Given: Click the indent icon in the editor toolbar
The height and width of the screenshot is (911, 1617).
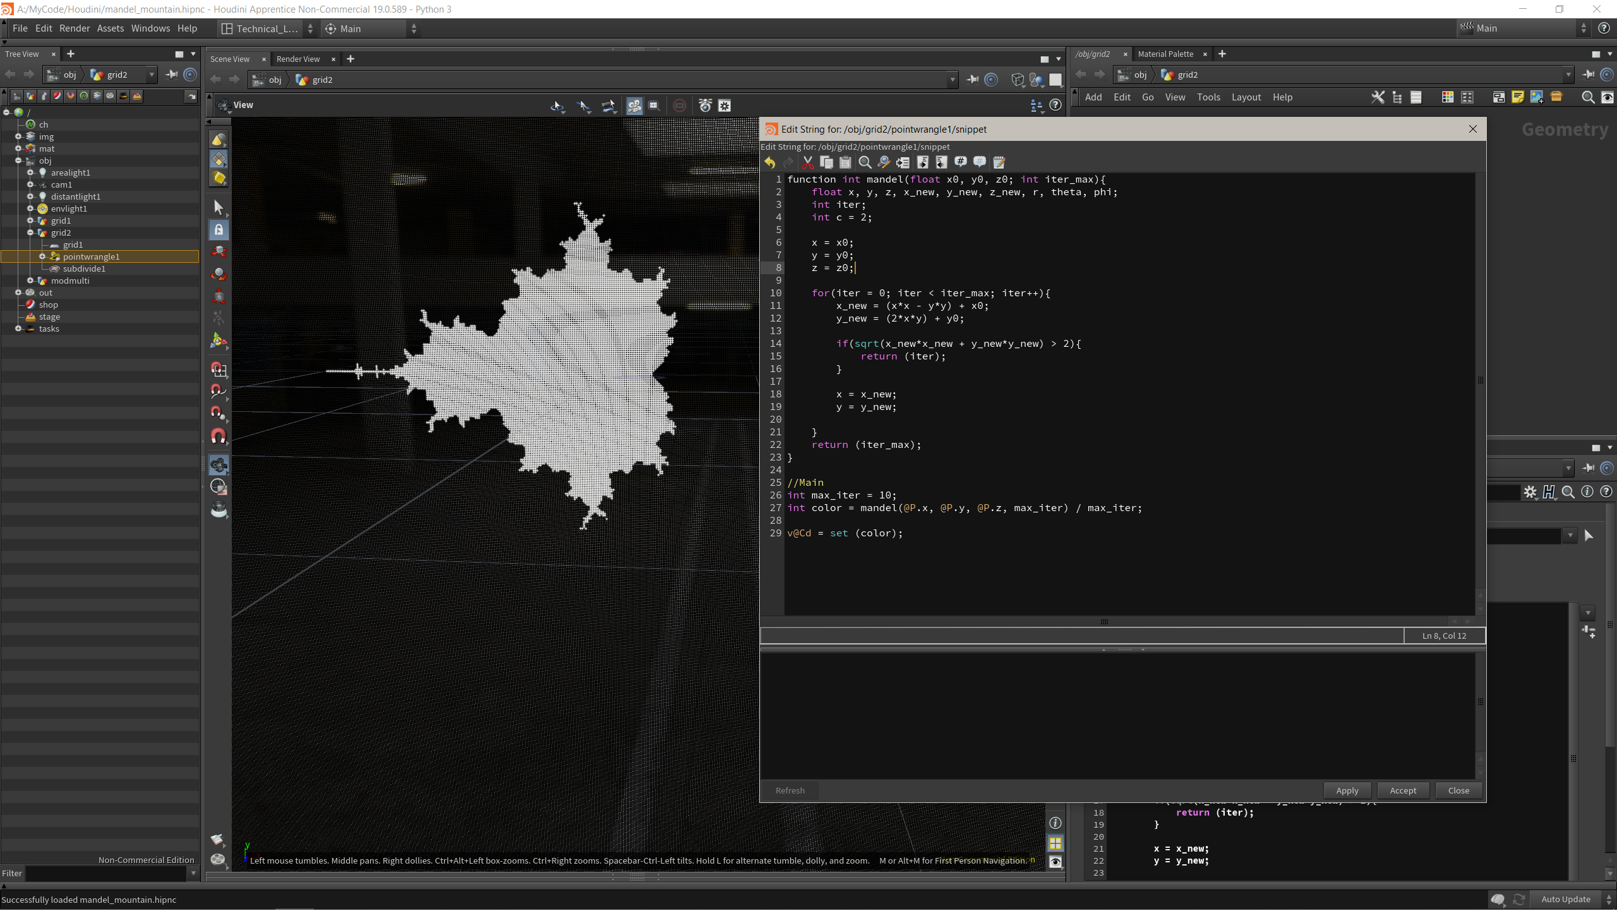Looking at the screenshot, I should coord(923,162).
